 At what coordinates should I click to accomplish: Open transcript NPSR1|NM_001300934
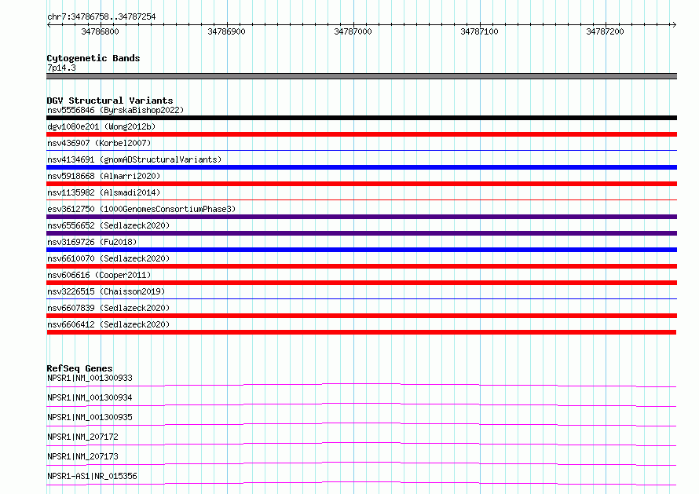point(90,397)
